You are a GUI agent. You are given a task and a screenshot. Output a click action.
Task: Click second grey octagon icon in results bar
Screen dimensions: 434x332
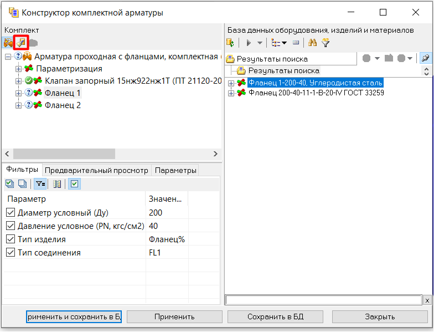[401, 58]
